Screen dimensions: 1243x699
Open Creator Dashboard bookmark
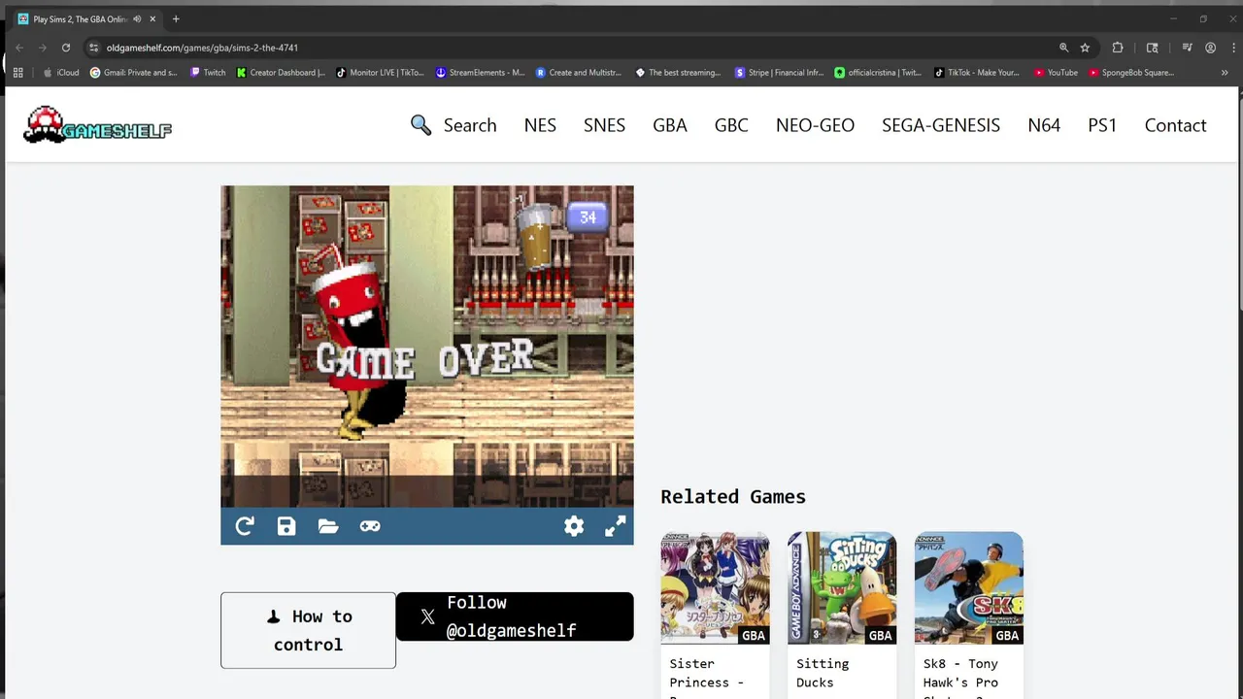point(282,73)
